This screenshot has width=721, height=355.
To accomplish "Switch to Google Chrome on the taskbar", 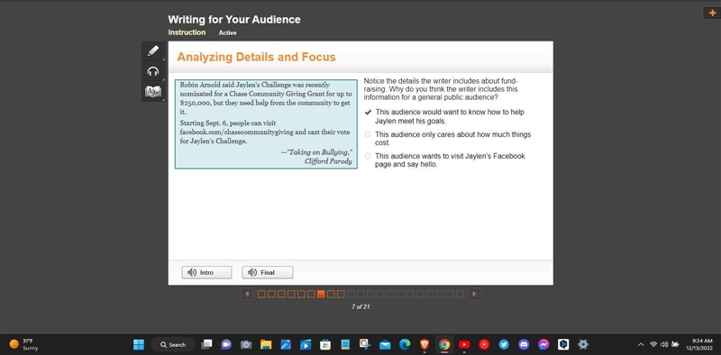I will pos(444,344).
